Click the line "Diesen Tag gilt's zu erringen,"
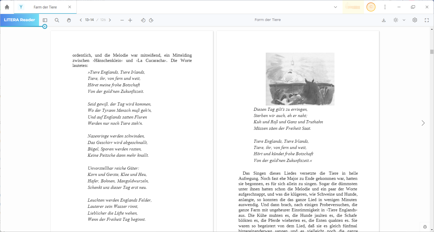Screen dimensions: 434x232 (x=280, y=109)
